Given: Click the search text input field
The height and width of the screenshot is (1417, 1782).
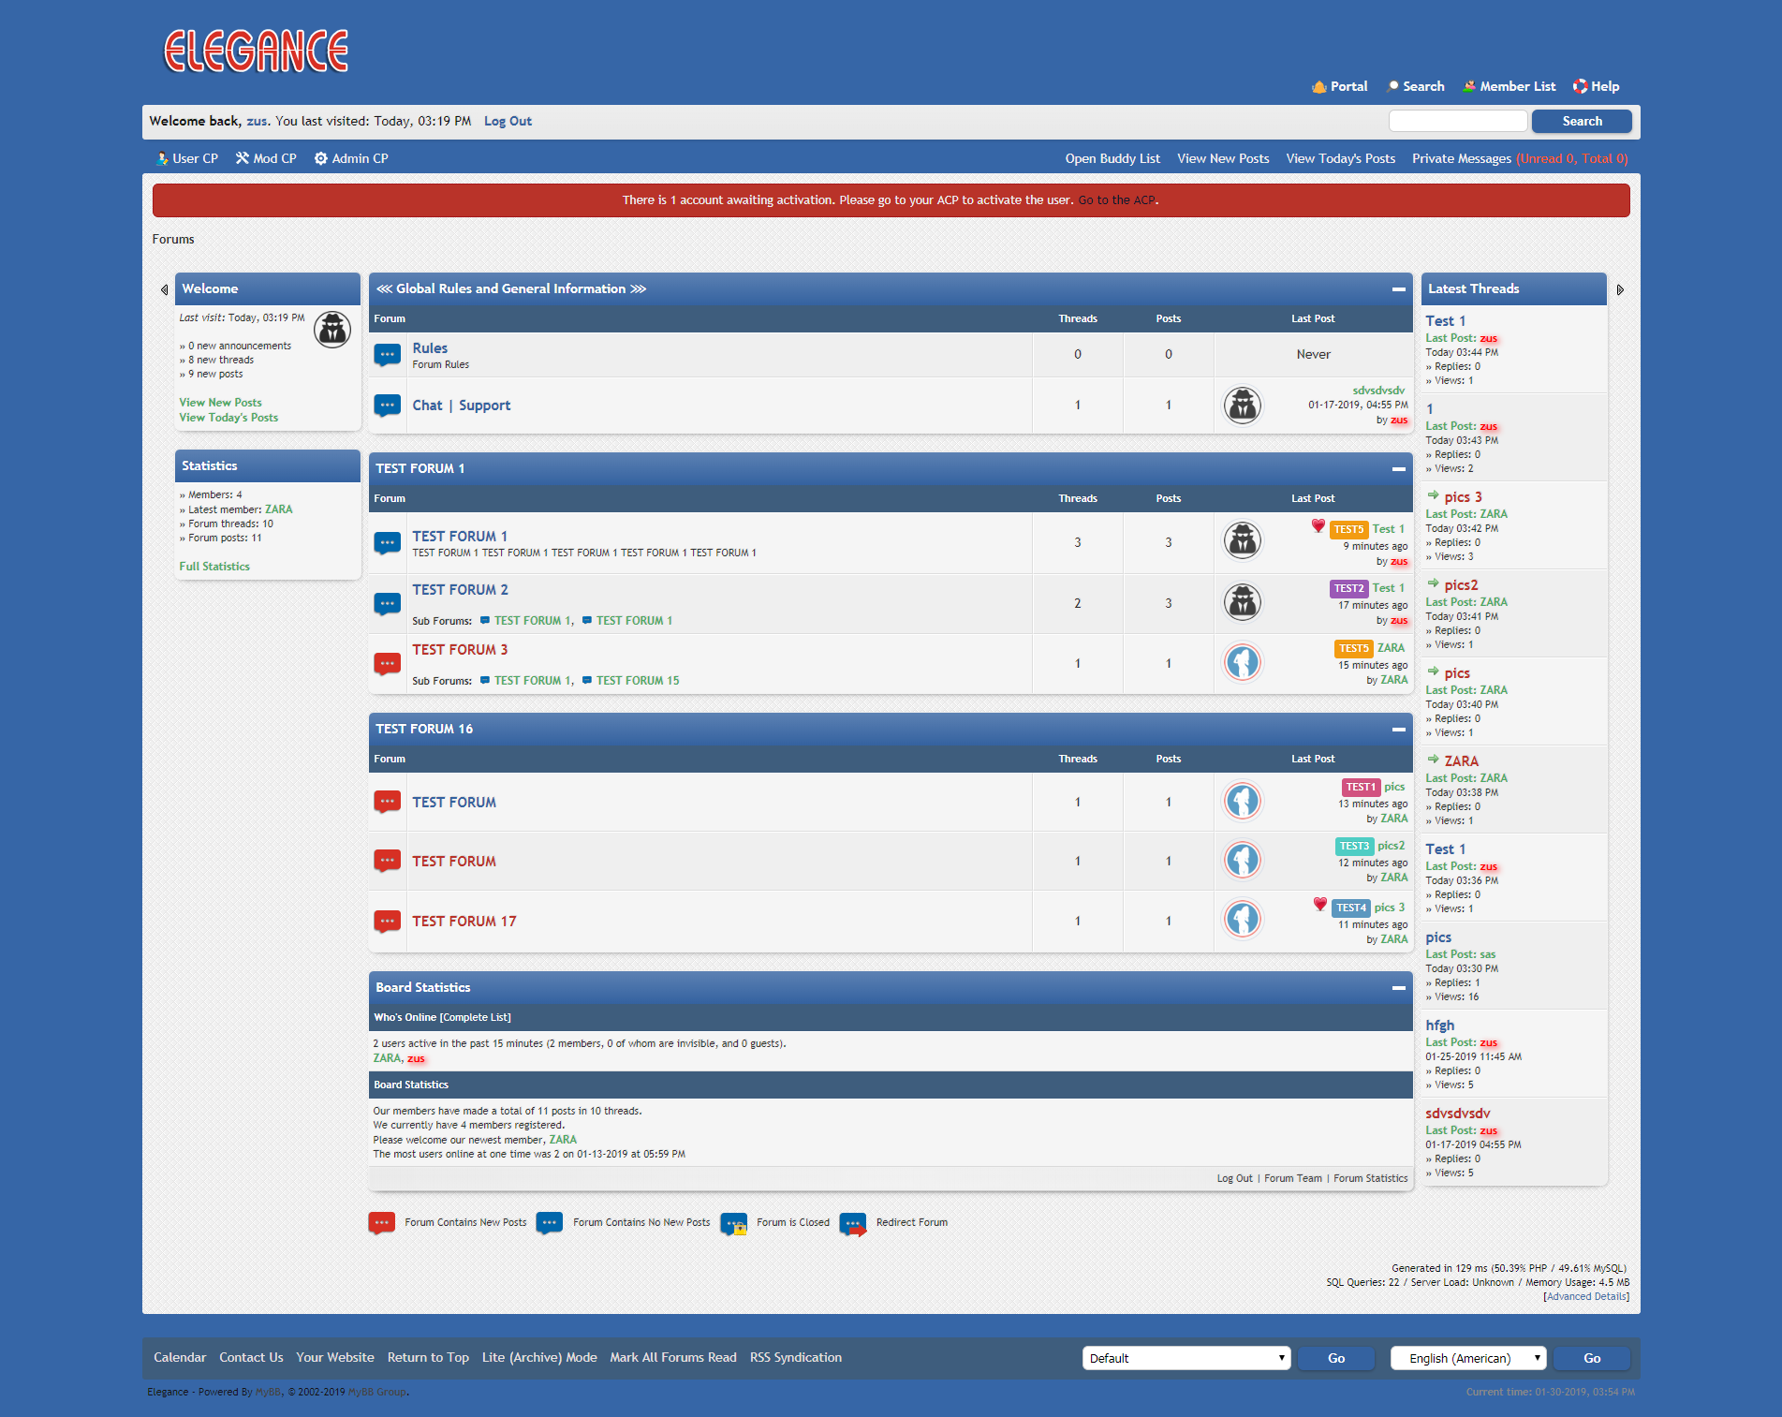Looking at the screenshot, I should 1458,121.
